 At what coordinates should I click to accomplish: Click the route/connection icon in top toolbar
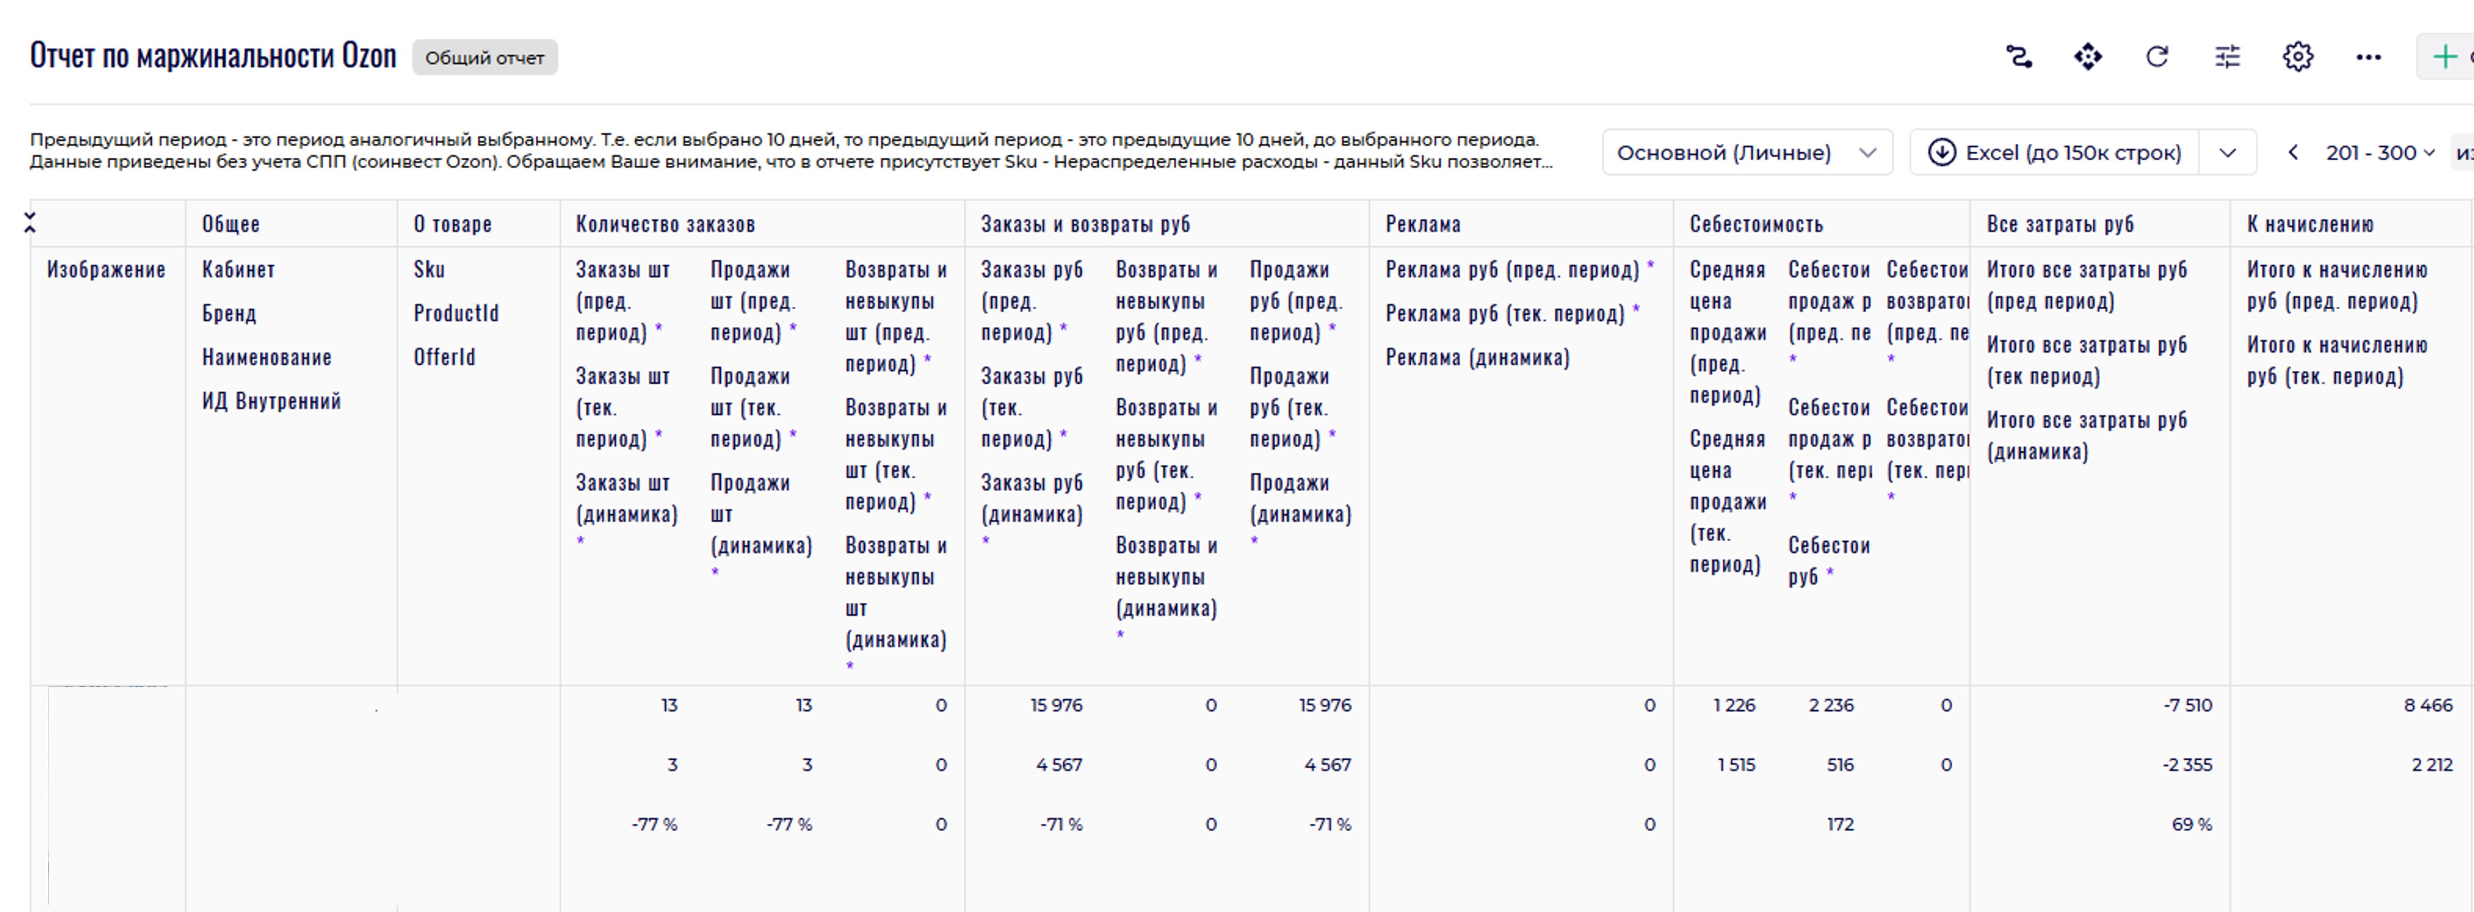(2019, 57)
